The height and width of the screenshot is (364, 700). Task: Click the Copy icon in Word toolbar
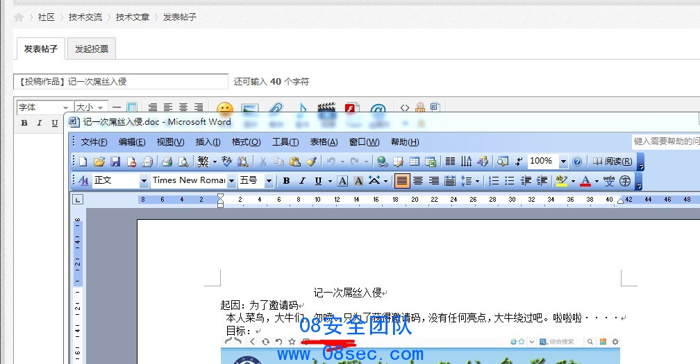click(278, 162)
